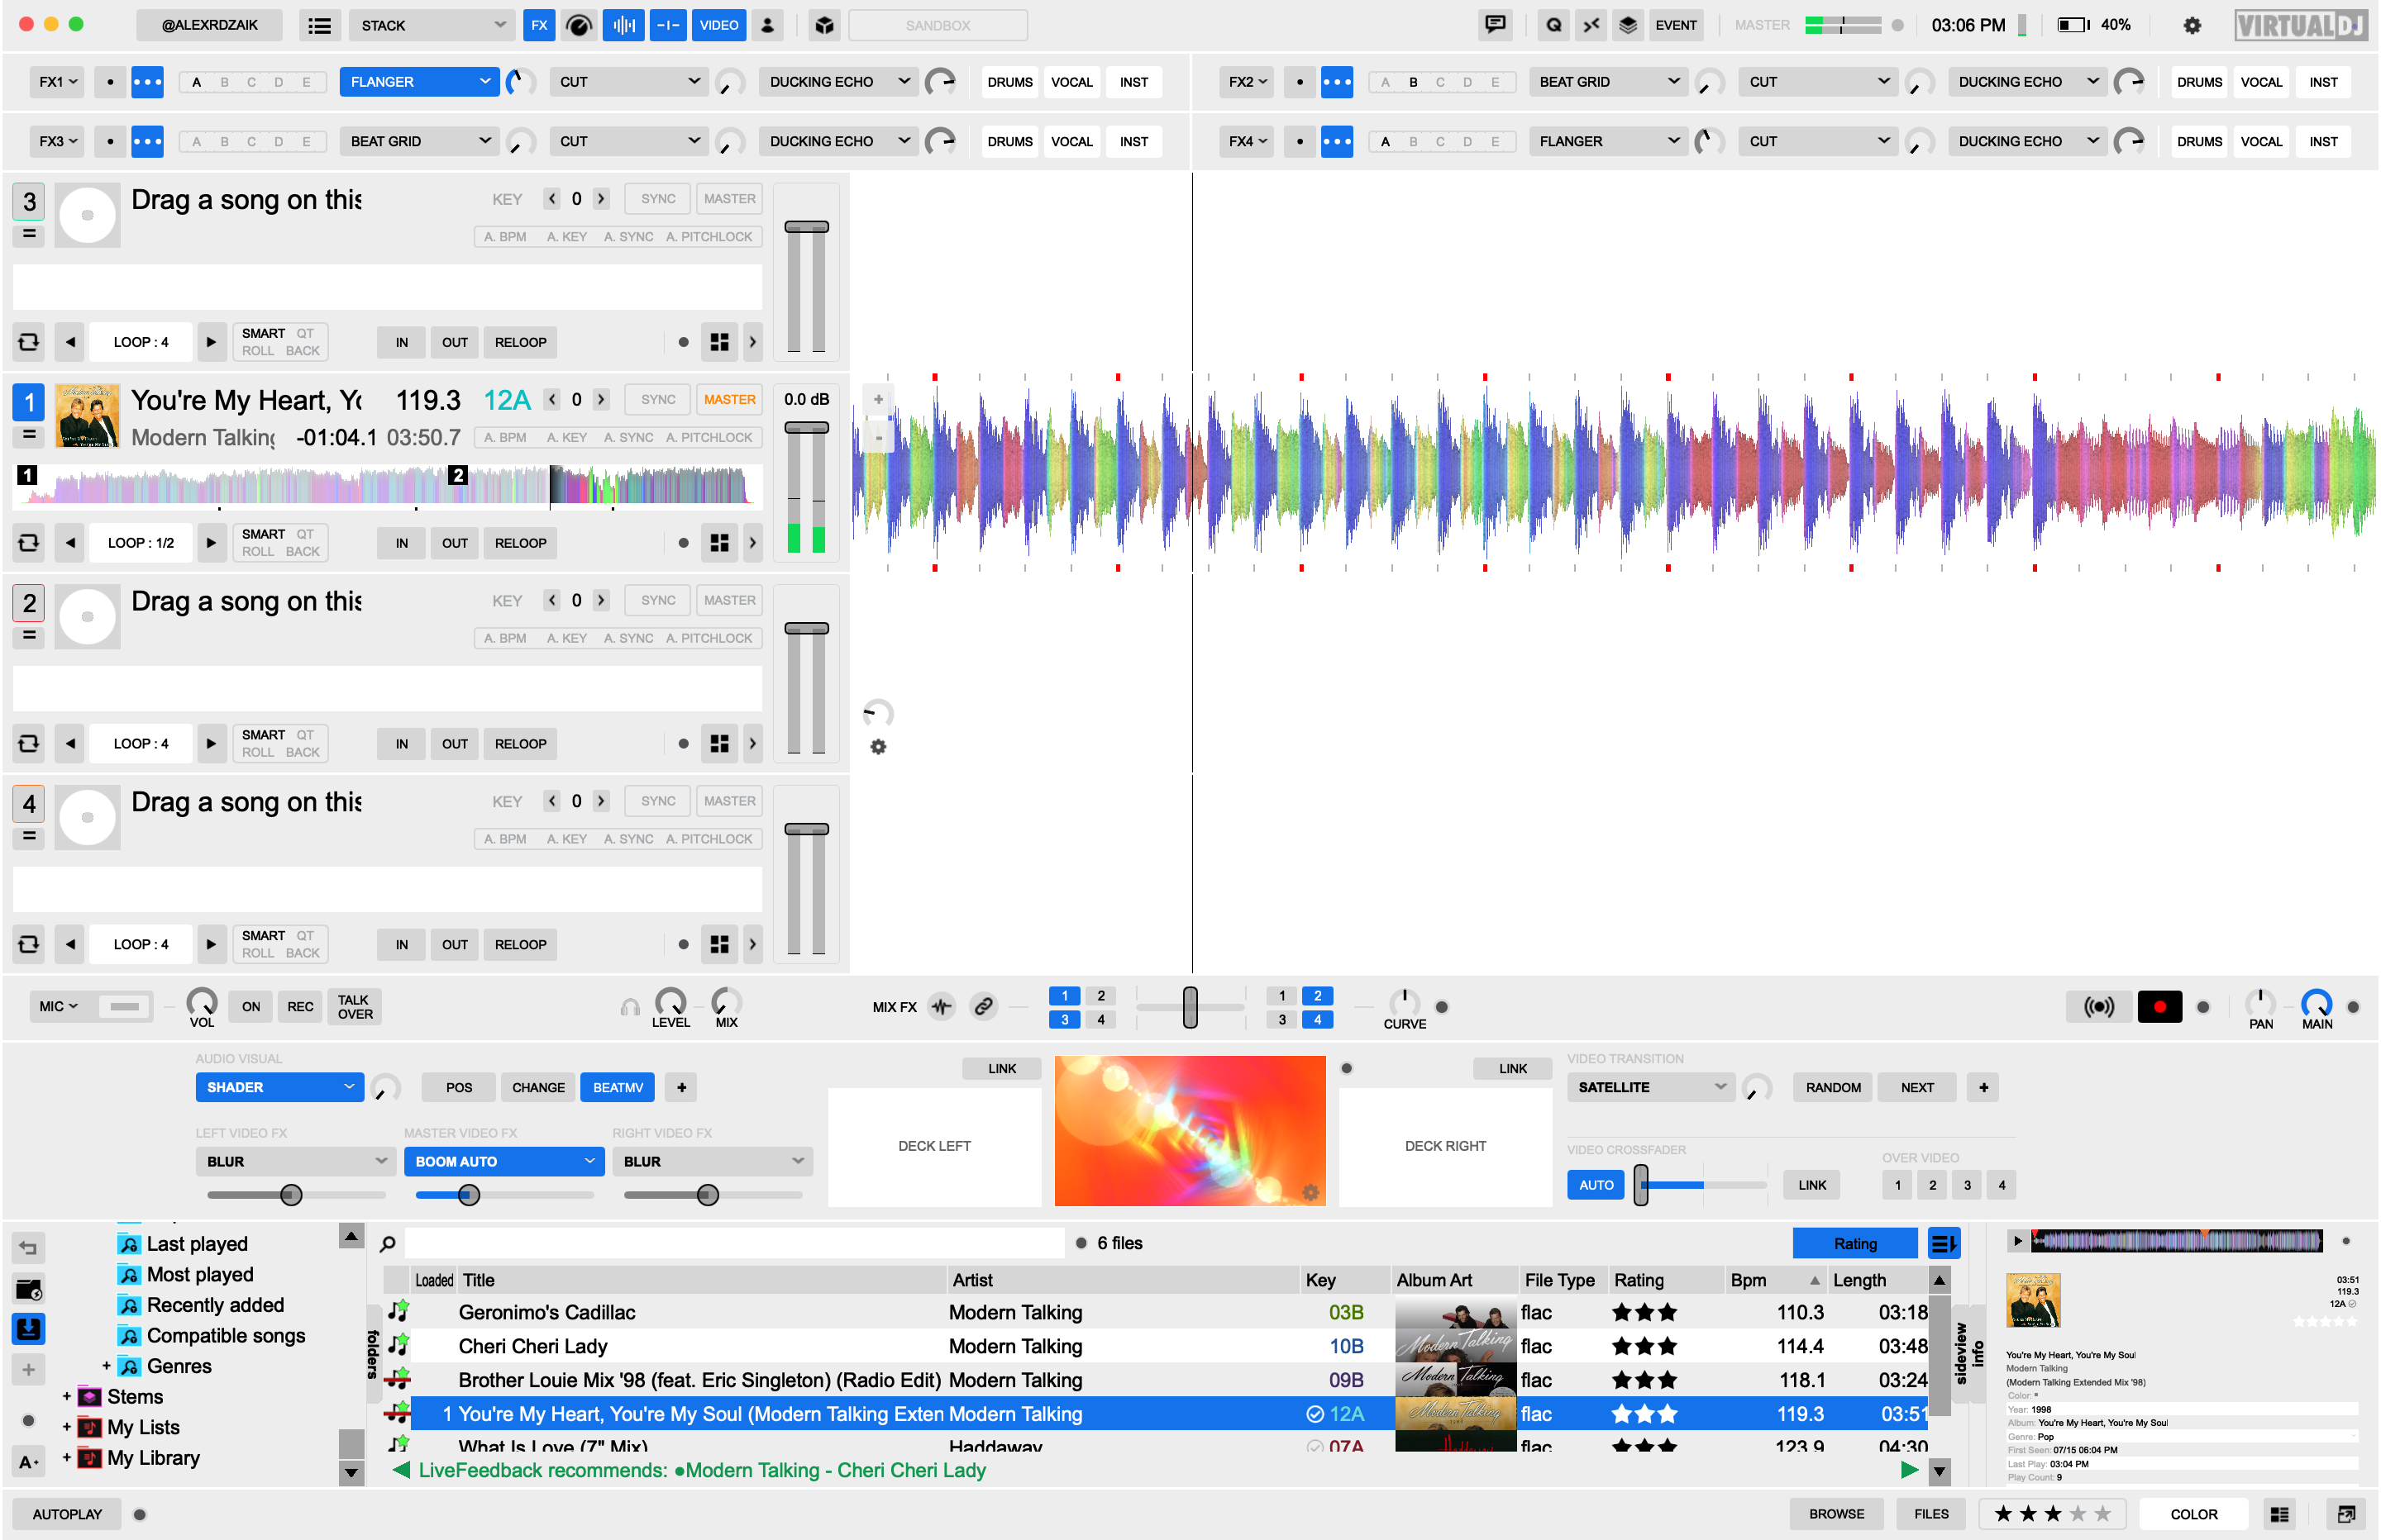Click RELOOP on deck 1

[x=520, y=543]
